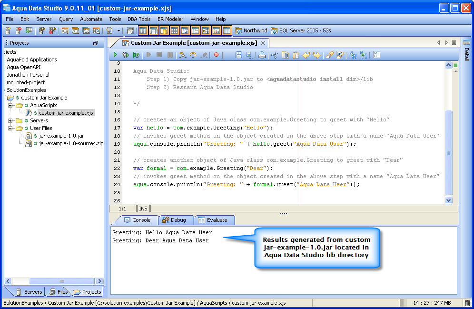
Task: Click the SQL Server 2005 - 53s button
Action: 301,30
